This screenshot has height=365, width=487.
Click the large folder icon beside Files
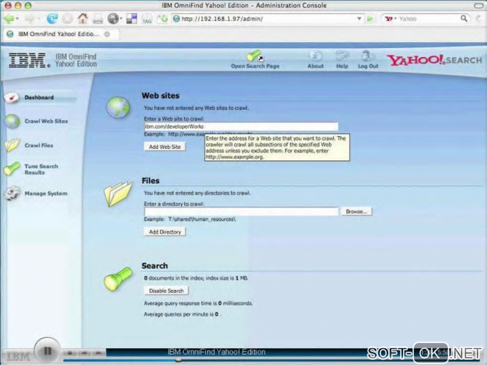click(x=118, y=194)
